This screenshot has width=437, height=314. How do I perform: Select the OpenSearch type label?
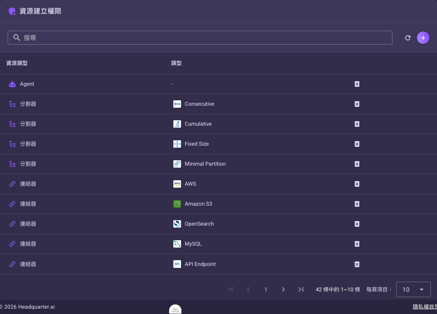click(x=199, y=224)
